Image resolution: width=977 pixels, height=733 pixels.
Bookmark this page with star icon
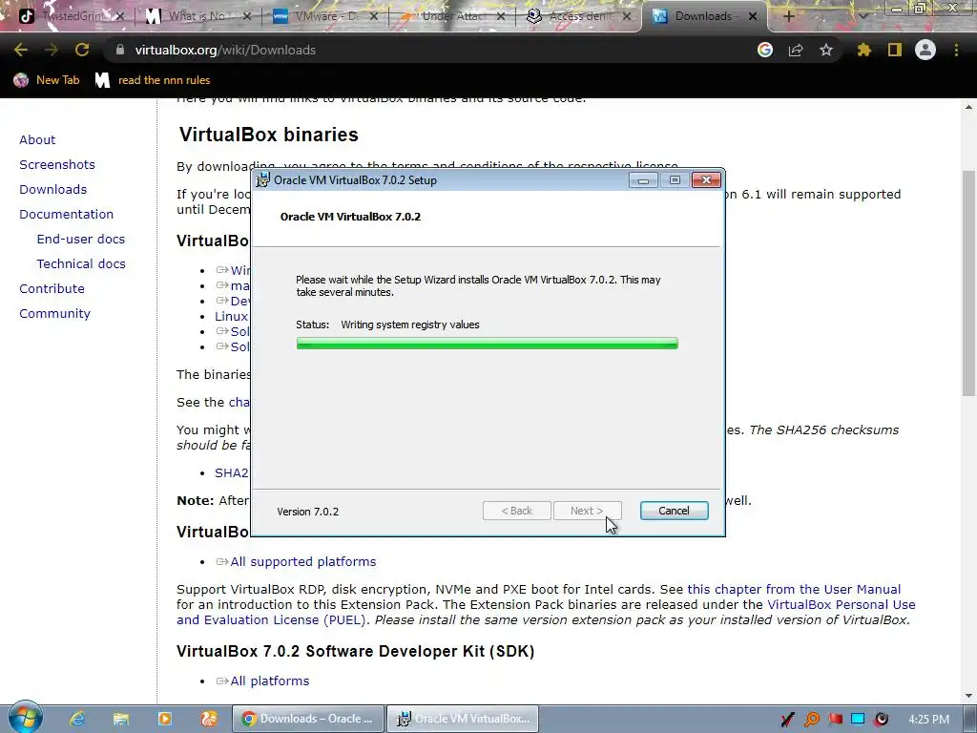[826, 50]
